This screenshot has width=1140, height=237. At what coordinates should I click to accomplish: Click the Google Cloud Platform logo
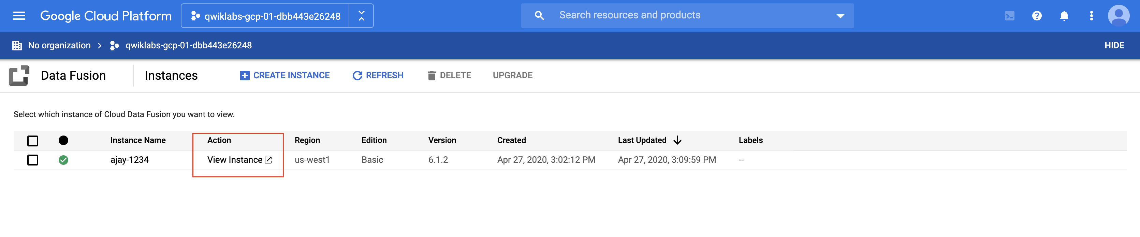point(106,16)
